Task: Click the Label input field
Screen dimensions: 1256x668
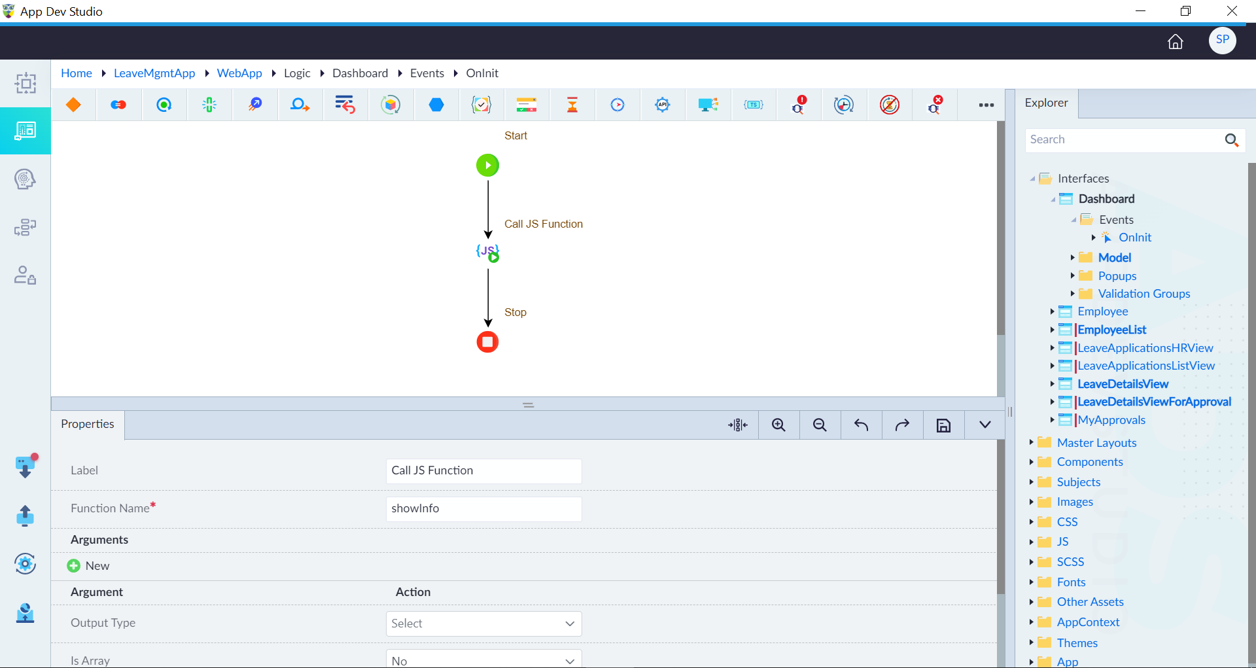Action: tap(483, 471)
